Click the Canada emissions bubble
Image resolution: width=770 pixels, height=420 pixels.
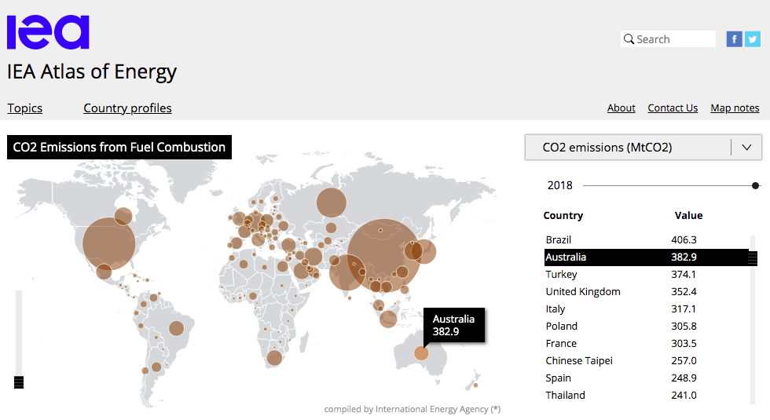(x=123, y=216)
